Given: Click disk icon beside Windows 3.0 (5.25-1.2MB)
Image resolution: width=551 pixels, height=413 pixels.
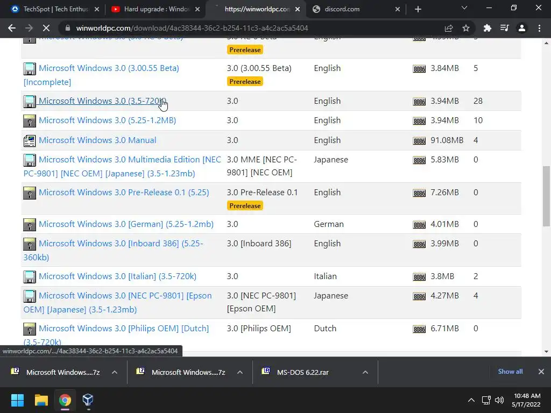Looking at the screenshot, I should (30, 121).
